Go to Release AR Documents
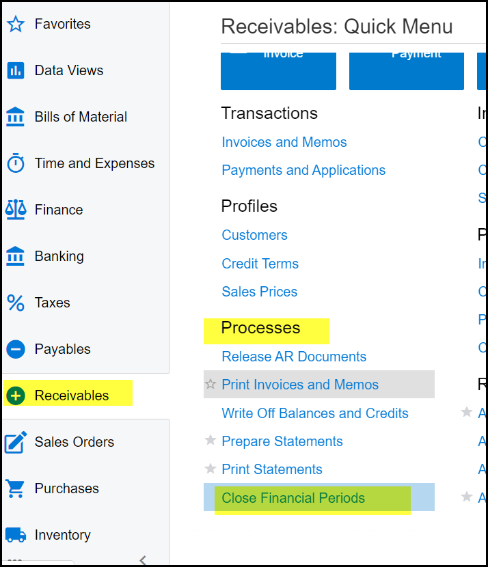Screen dimensions: 488x567 (294, 357)
